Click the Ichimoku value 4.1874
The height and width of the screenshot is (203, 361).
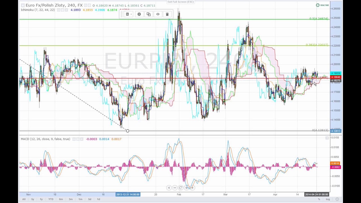pos(112,10)
